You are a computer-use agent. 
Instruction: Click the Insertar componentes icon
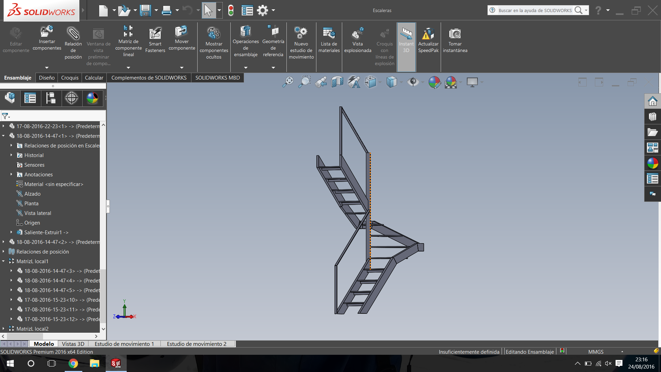[47, 32]
